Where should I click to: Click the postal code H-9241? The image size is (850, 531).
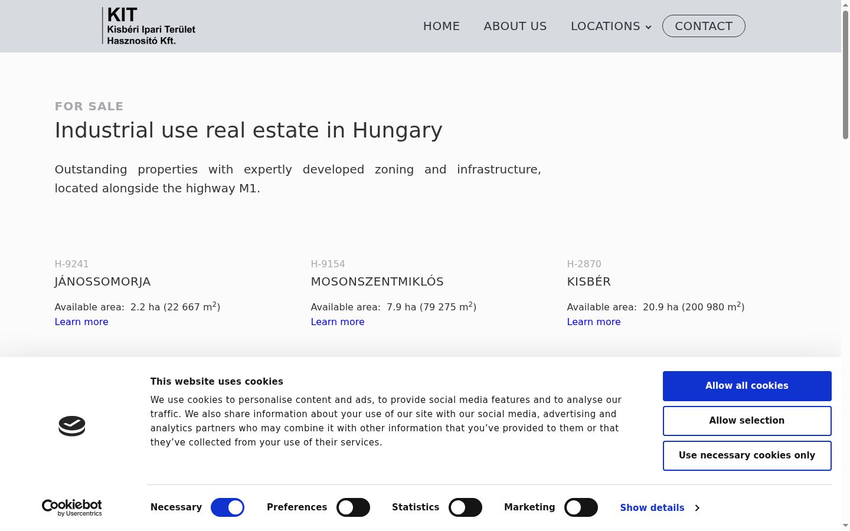72,264
